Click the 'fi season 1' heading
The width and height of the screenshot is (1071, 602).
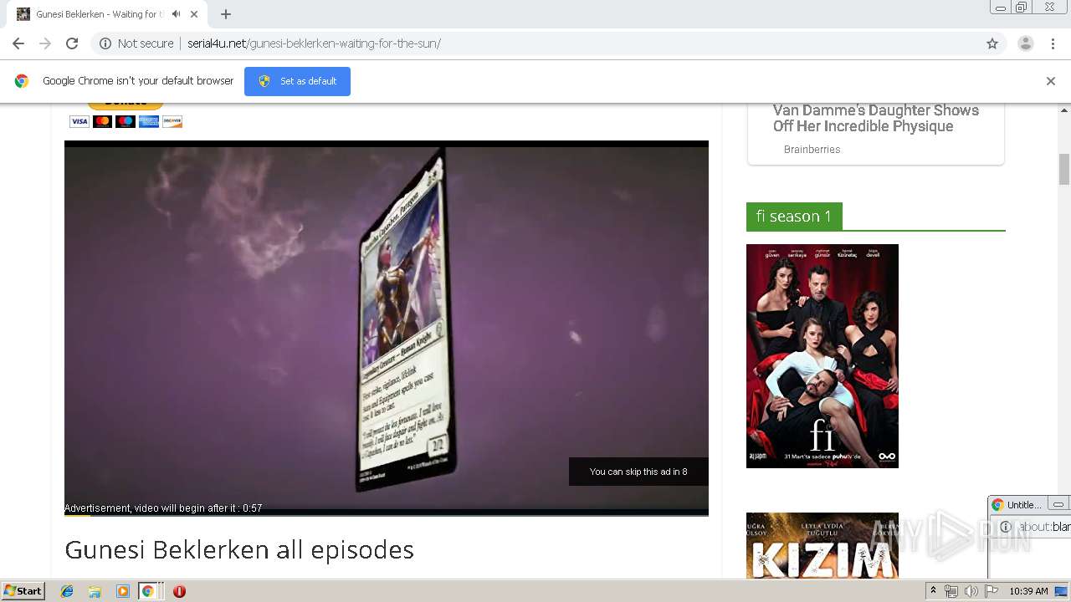click(794, 216)
